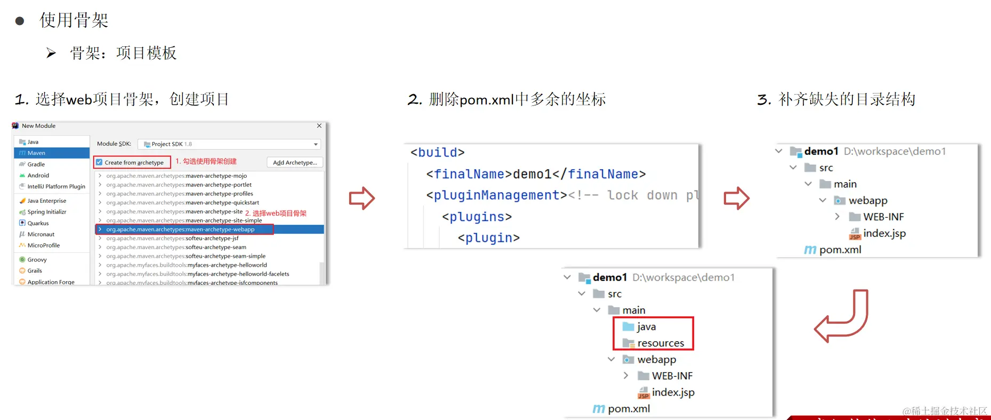Expand the maven-archetype-mojo row chevron
This screenshot has width=991, height=420.
(x=100, y=176)
